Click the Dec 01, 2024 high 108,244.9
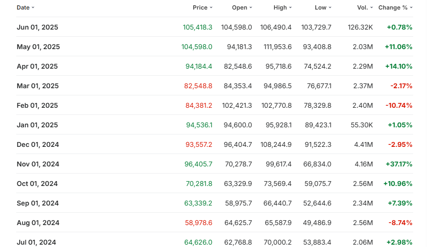This screenshot has height=247, width=427. click(x=276, y=144)
